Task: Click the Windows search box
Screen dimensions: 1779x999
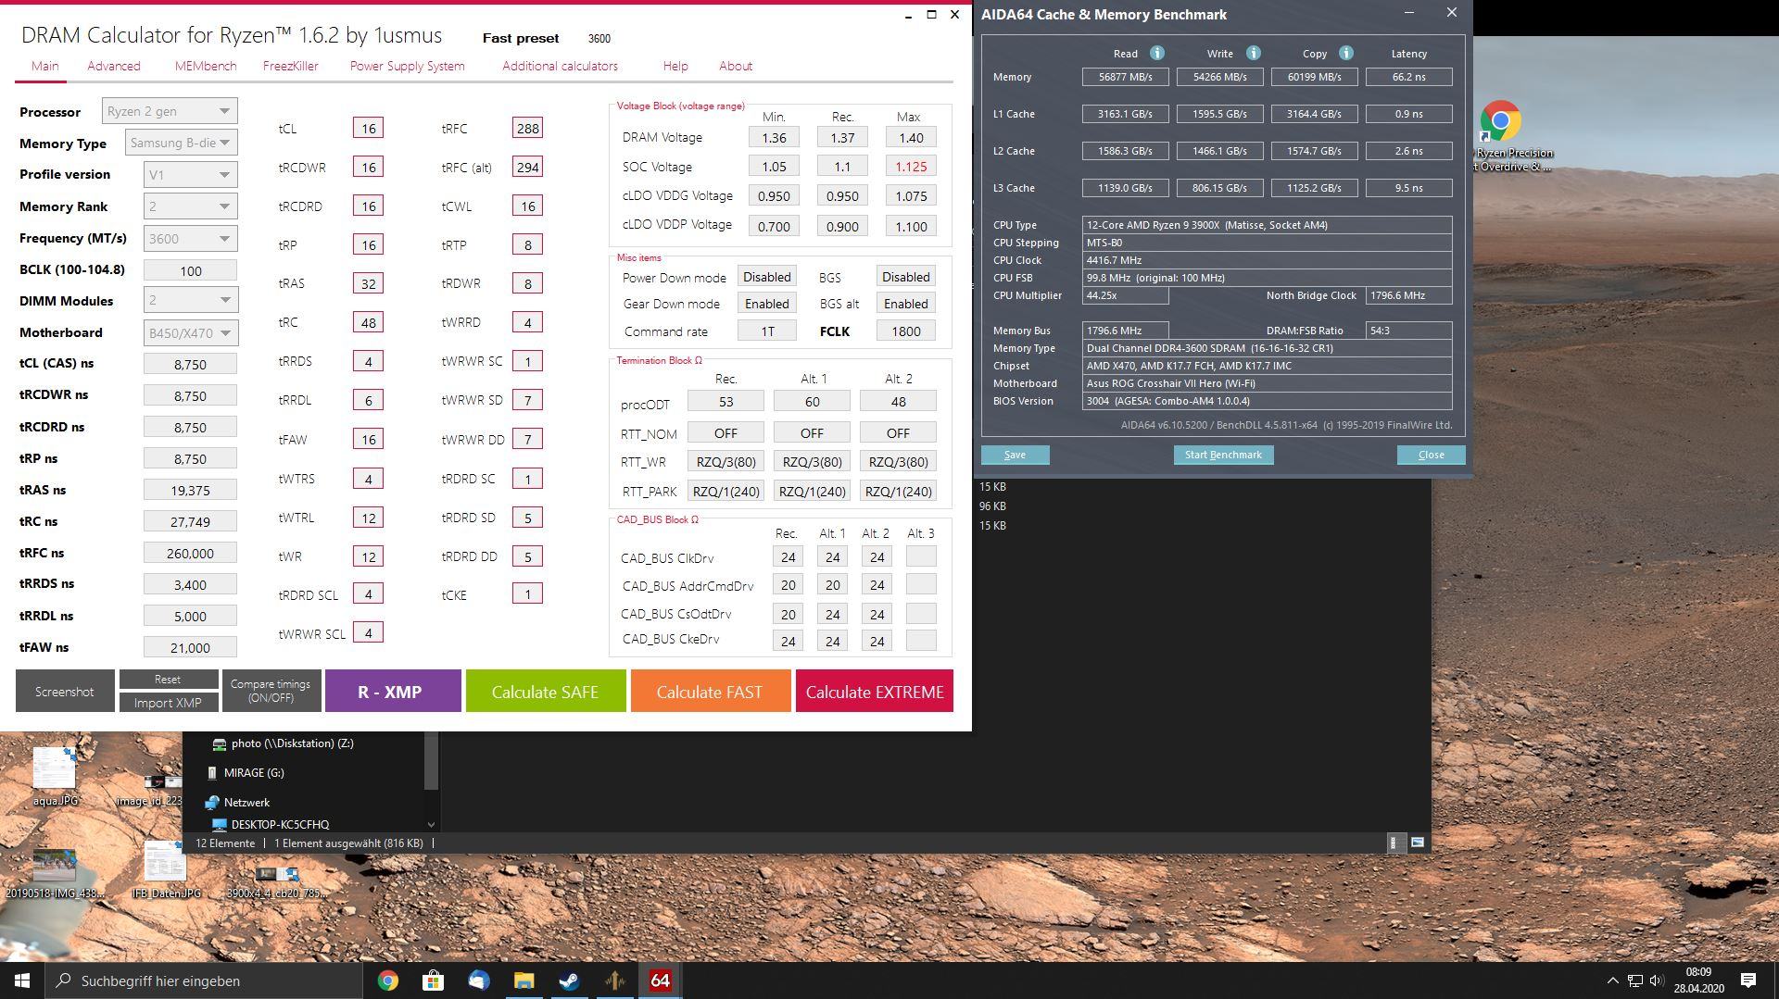Action: pyautogui.click(x=204, y=980)
